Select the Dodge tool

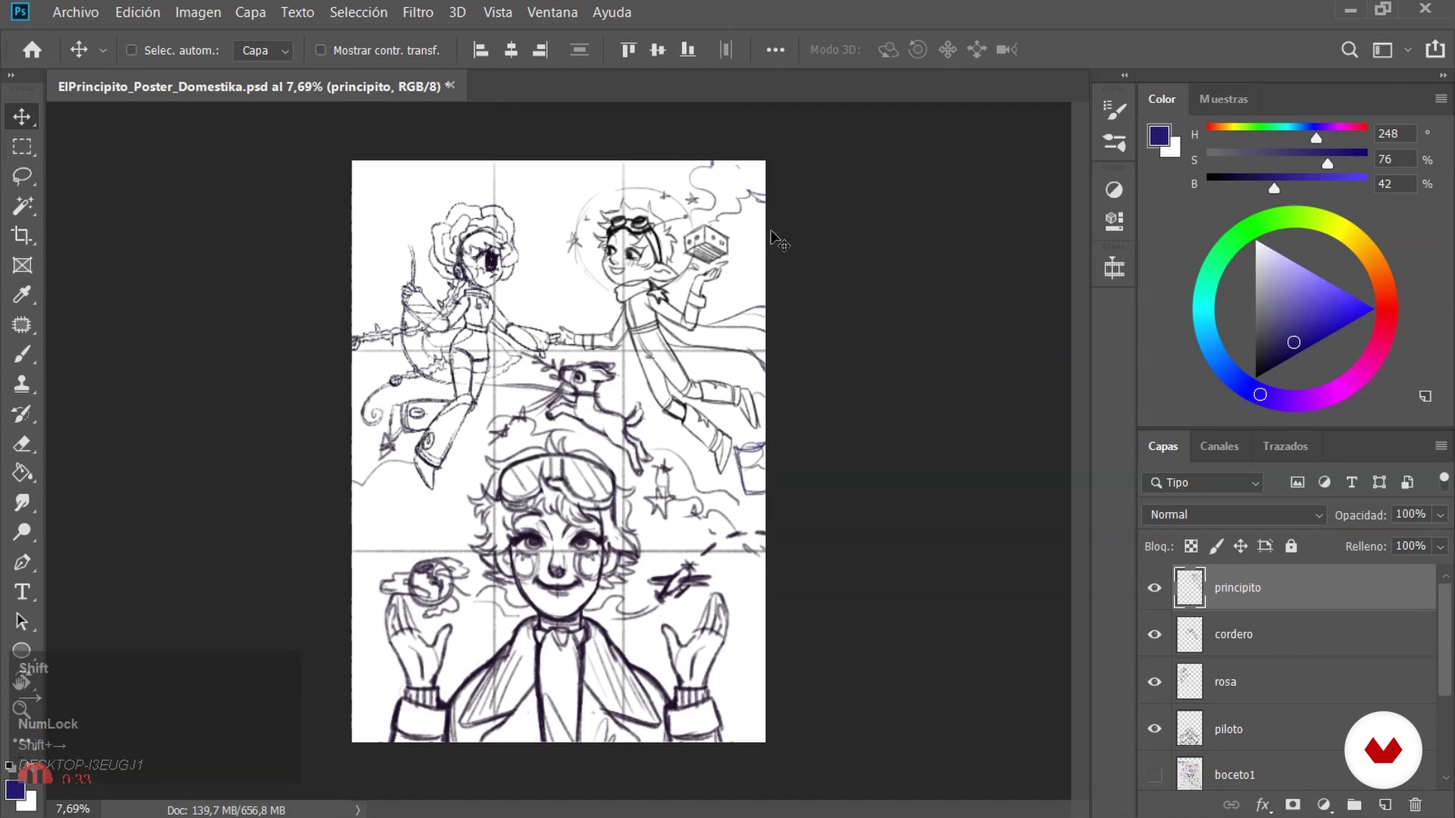coord(22,532)
